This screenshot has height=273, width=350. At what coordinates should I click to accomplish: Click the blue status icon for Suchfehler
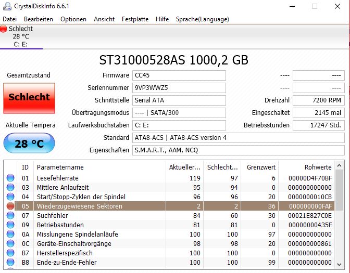10,215
